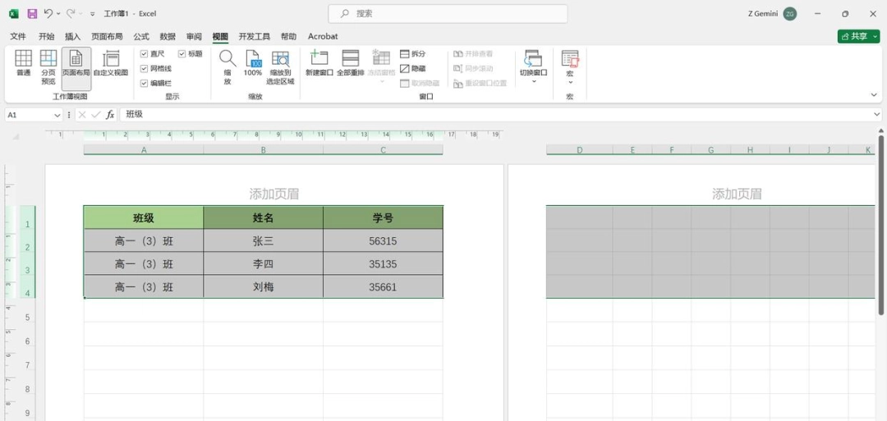
Task: Switch to the Insert (插入) tab
Action: click(73, 36)
